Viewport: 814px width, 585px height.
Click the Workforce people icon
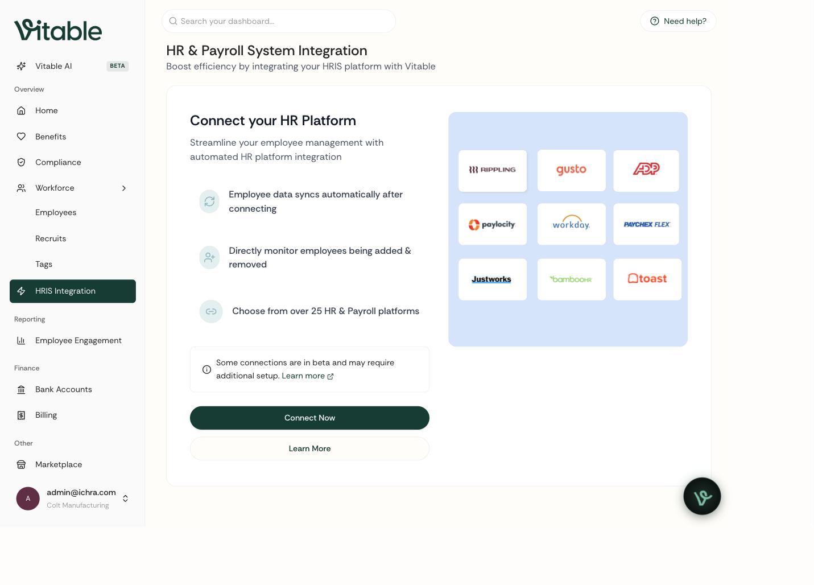coord(21,188)
